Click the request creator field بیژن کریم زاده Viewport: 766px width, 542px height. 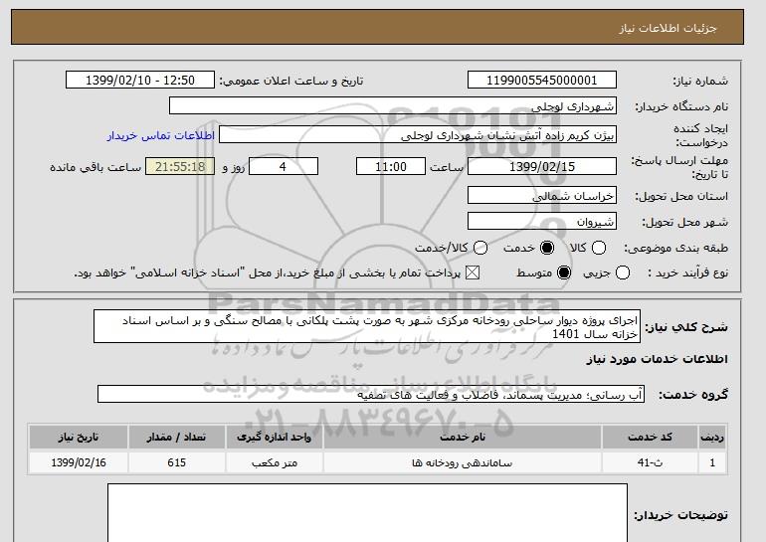(418, 135)
